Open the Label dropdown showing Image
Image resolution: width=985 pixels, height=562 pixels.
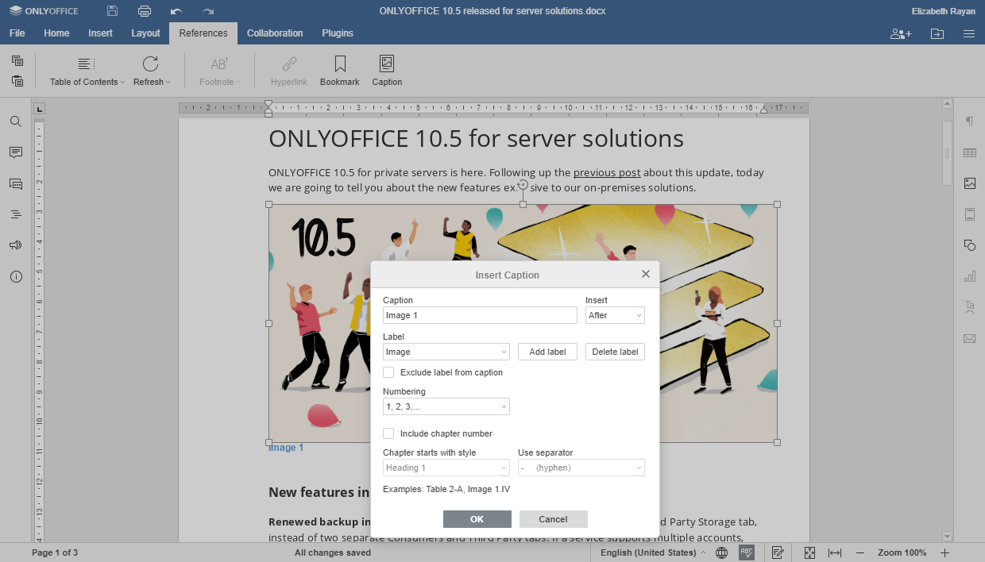(x=446, y=351)
